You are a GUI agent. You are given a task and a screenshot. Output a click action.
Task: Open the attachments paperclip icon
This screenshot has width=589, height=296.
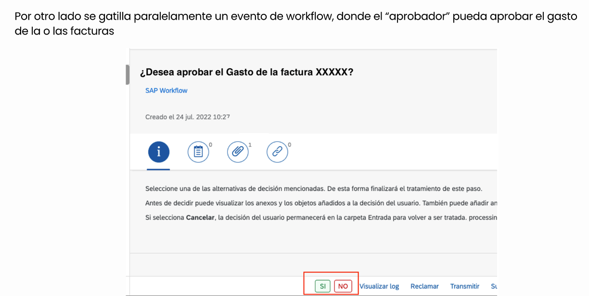238,151
